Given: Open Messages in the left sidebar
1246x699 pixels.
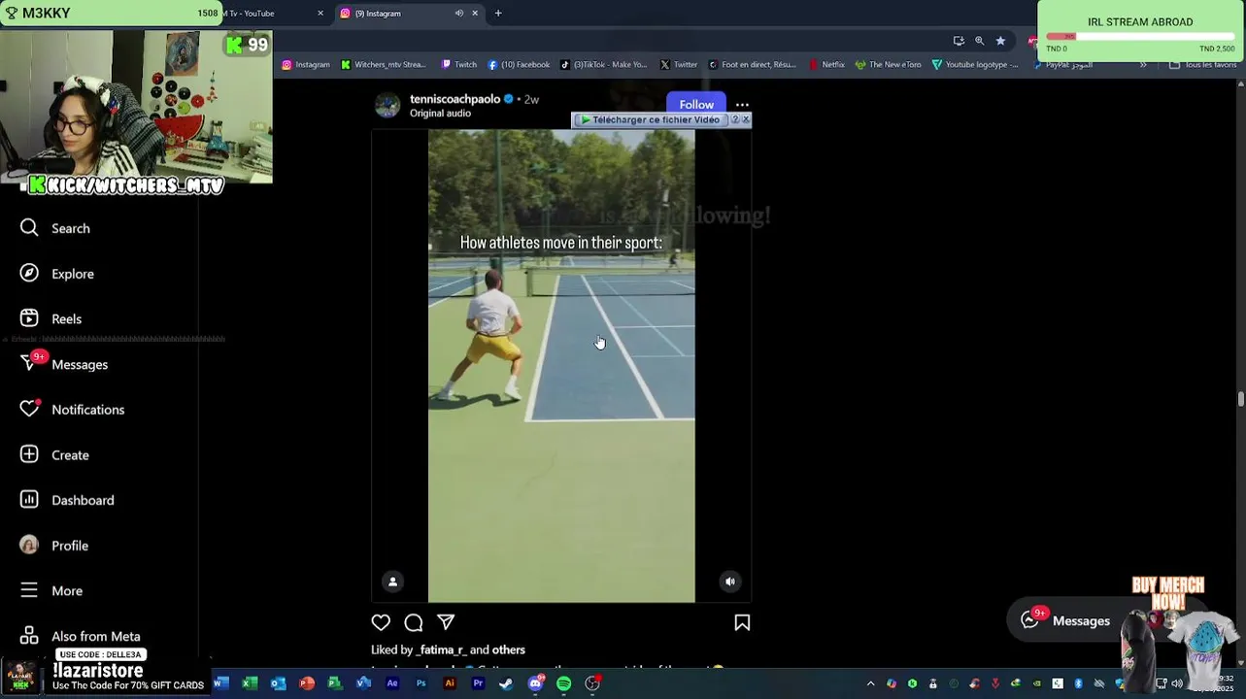Looking at the screenshot, I should coord(63,364).
